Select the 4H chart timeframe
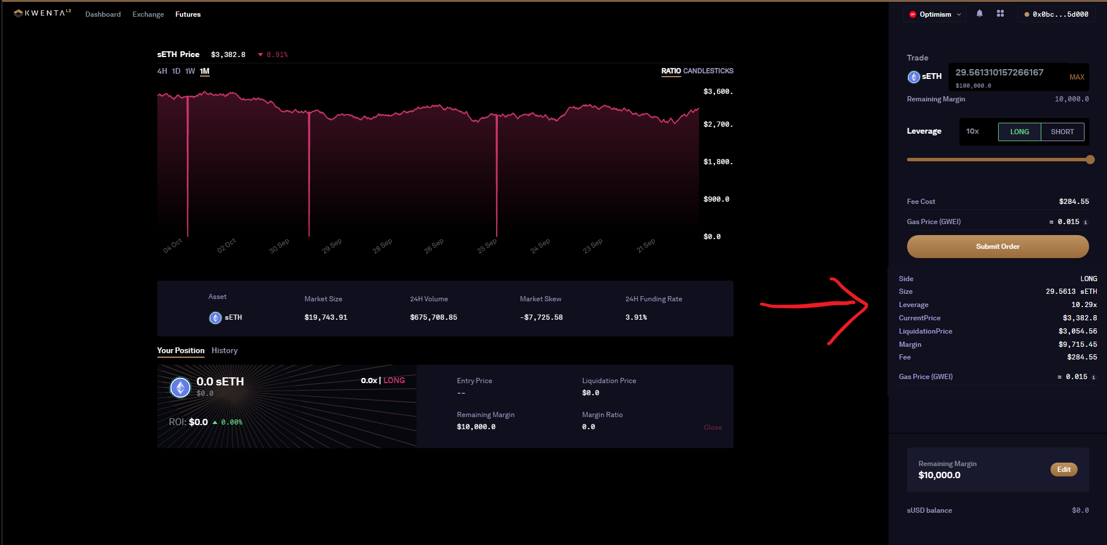 [x=162, y=71]
